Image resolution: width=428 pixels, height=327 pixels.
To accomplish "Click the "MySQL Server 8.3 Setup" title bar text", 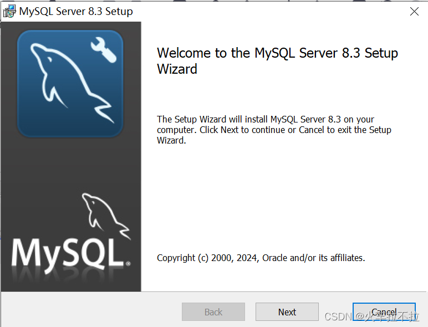I will [76, 12].
